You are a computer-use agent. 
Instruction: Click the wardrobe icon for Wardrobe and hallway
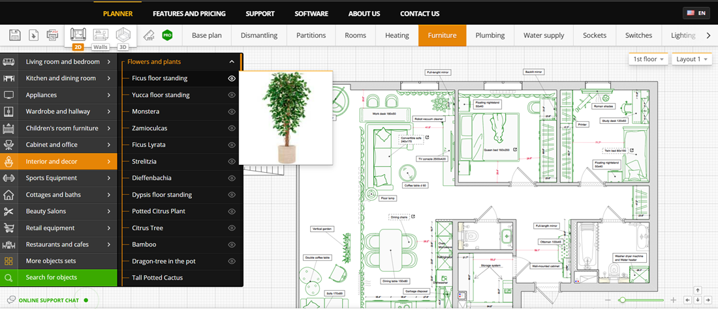tap(8, 111)
